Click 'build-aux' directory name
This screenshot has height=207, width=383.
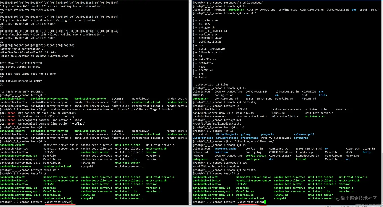coord(222,152)
